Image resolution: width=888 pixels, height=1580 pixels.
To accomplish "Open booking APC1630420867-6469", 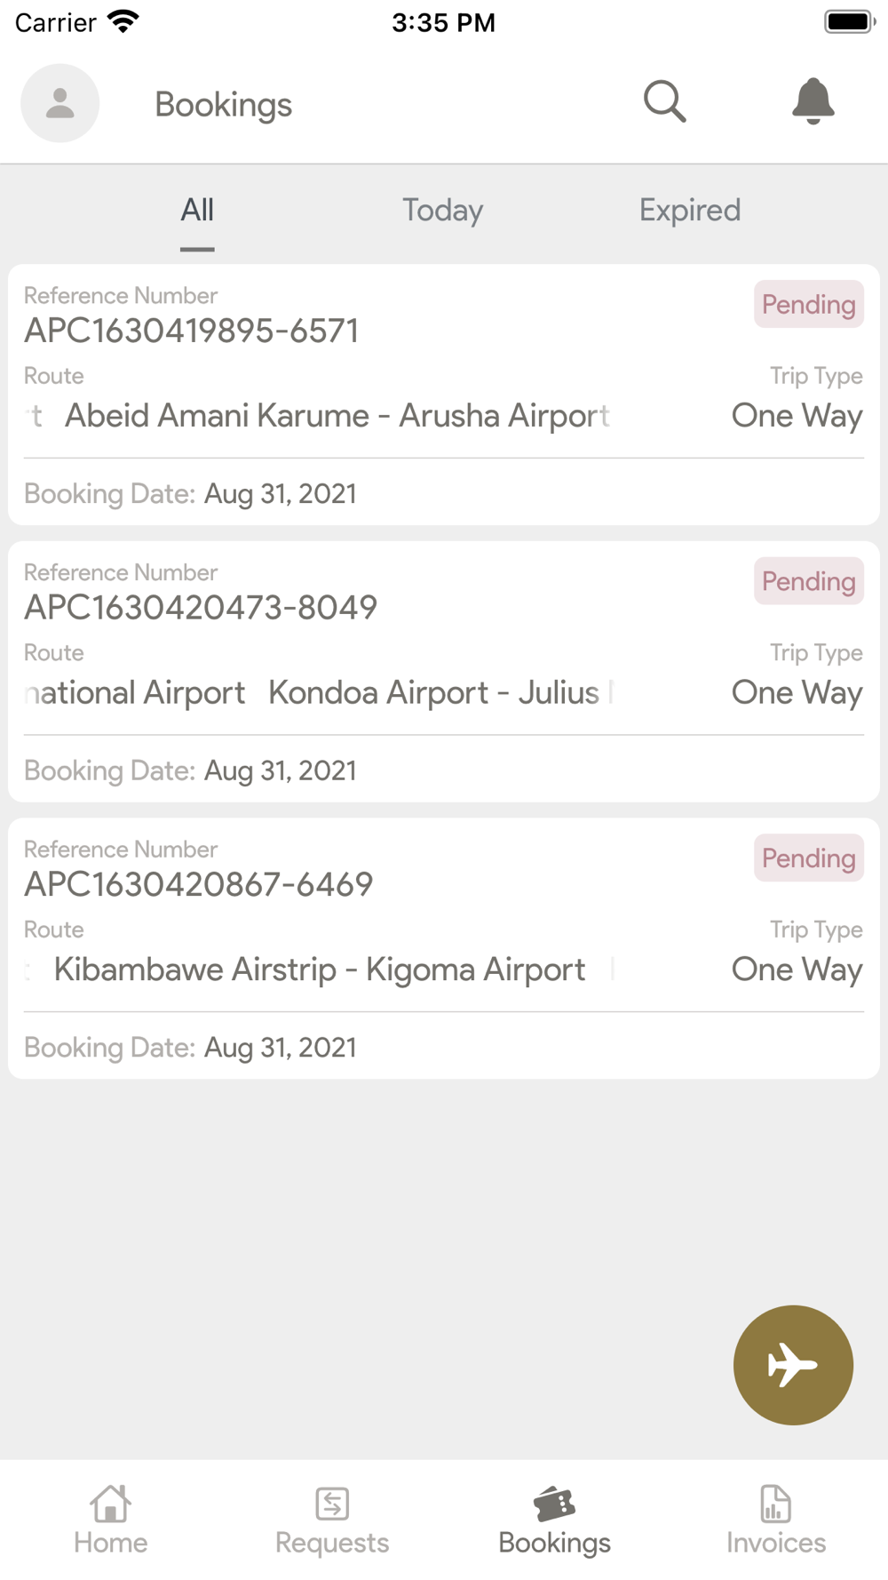I will coord(199,885).
